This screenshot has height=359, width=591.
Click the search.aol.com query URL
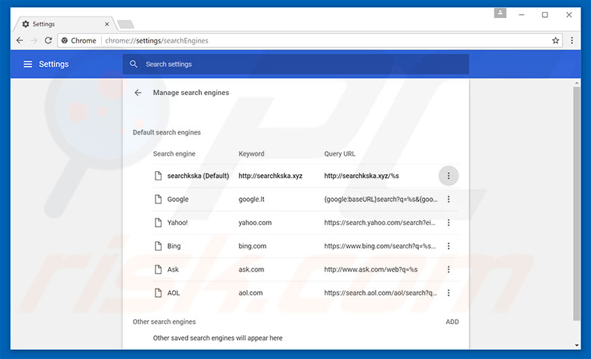point(381,292)
